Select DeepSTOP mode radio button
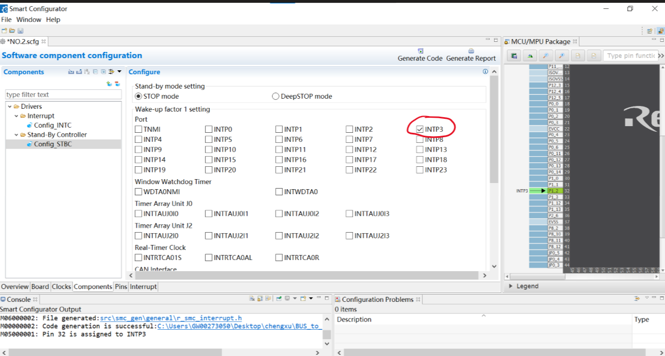The width and height of the screenshot is (665, 356). (x=276, y=97)
